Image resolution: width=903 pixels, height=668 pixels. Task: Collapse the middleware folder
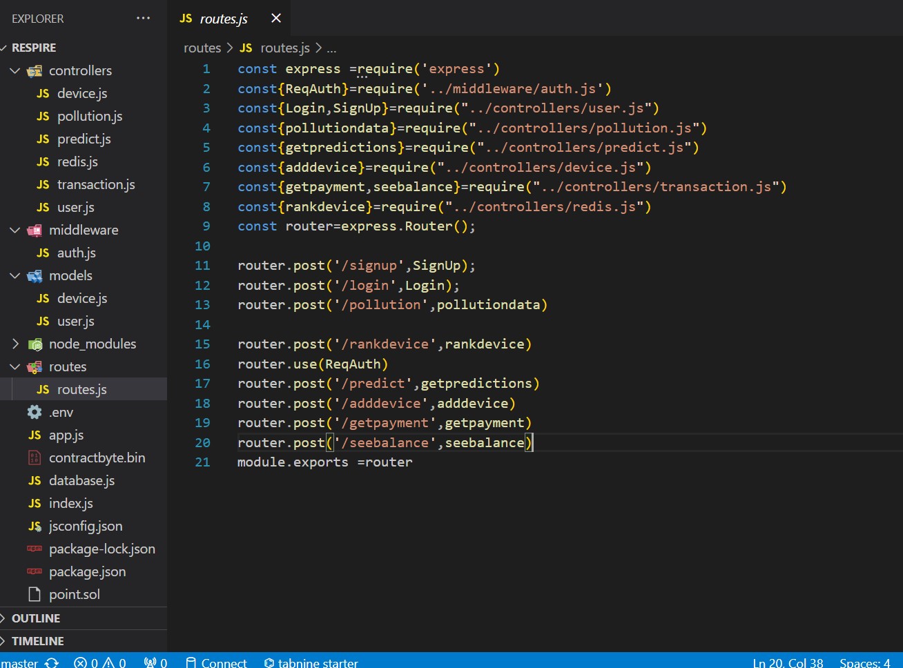[15, 230]
